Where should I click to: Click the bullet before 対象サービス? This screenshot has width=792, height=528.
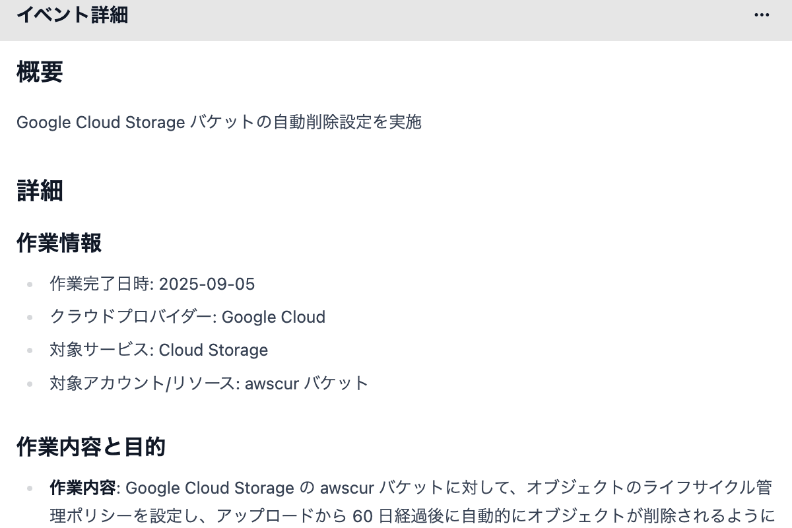(x=30, y=350)
